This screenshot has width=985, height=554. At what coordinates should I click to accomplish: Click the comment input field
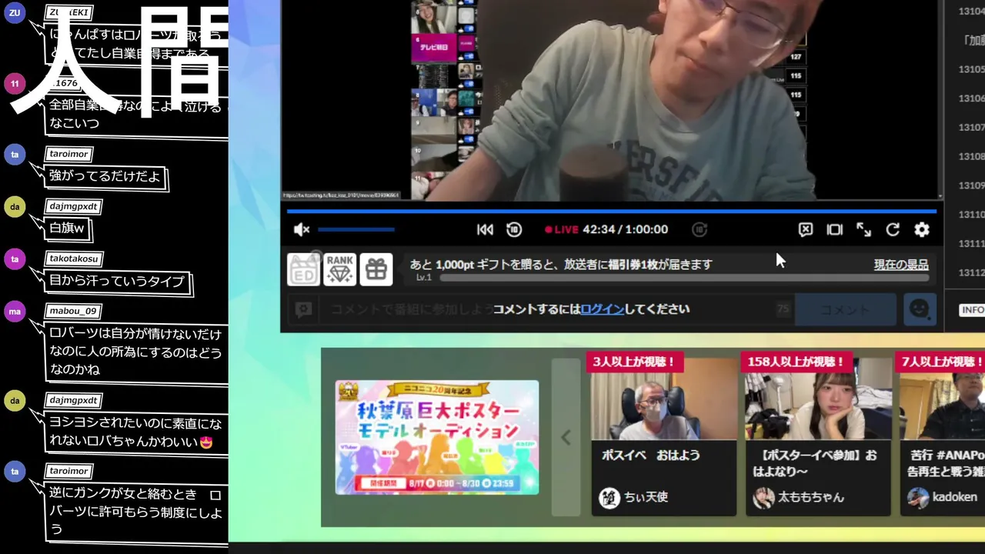557,309
